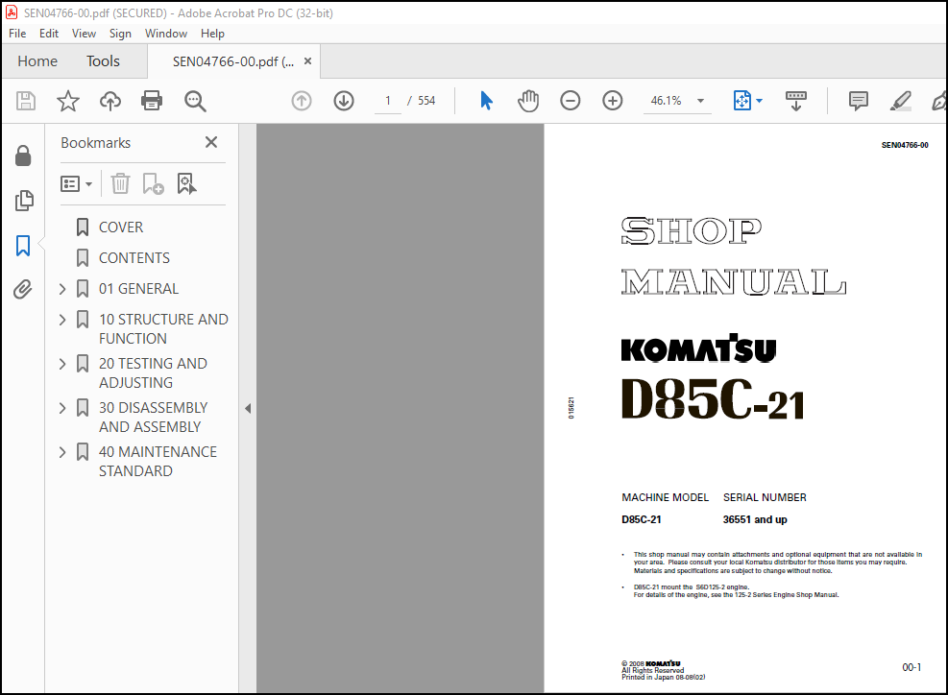
Task: Activate the Selection arrow tool
Action: click(x=486, y=101)
